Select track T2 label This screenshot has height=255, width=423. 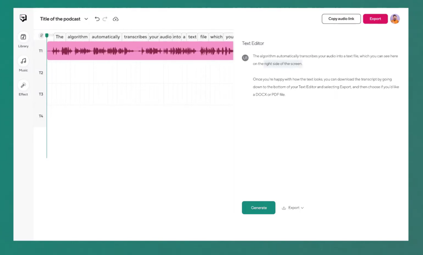[x=40, y=72]
